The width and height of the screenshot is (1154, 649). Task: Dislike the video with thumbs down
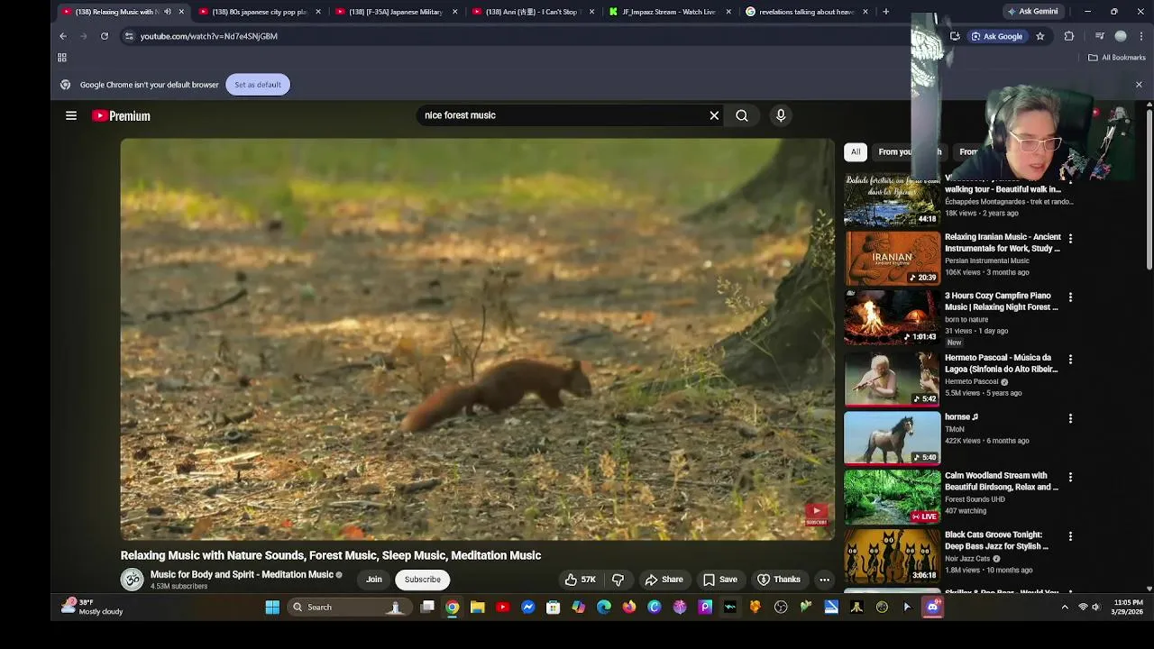pos(618,580)
